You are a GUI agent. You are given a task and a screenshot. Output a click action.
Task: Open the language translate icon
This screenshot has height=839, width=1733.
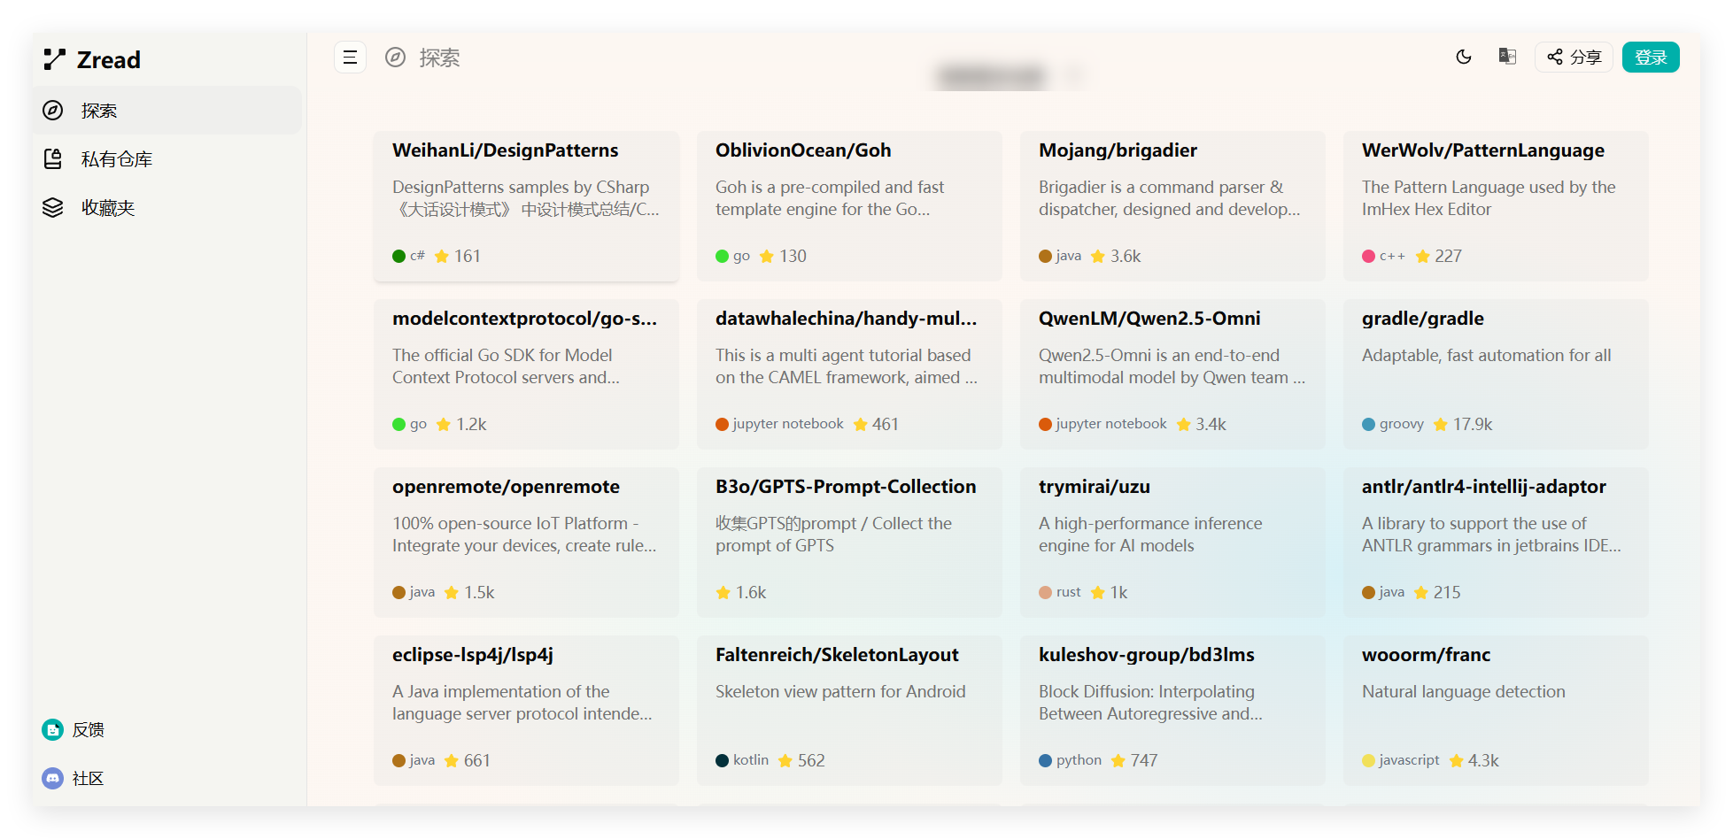pyautogui.click(x=1507, y=57)
